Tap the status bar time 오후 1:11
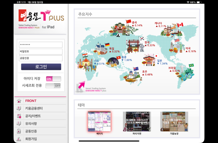Viewport: 218px width, 143px height. pyautogui.click(x=21, y=2)
